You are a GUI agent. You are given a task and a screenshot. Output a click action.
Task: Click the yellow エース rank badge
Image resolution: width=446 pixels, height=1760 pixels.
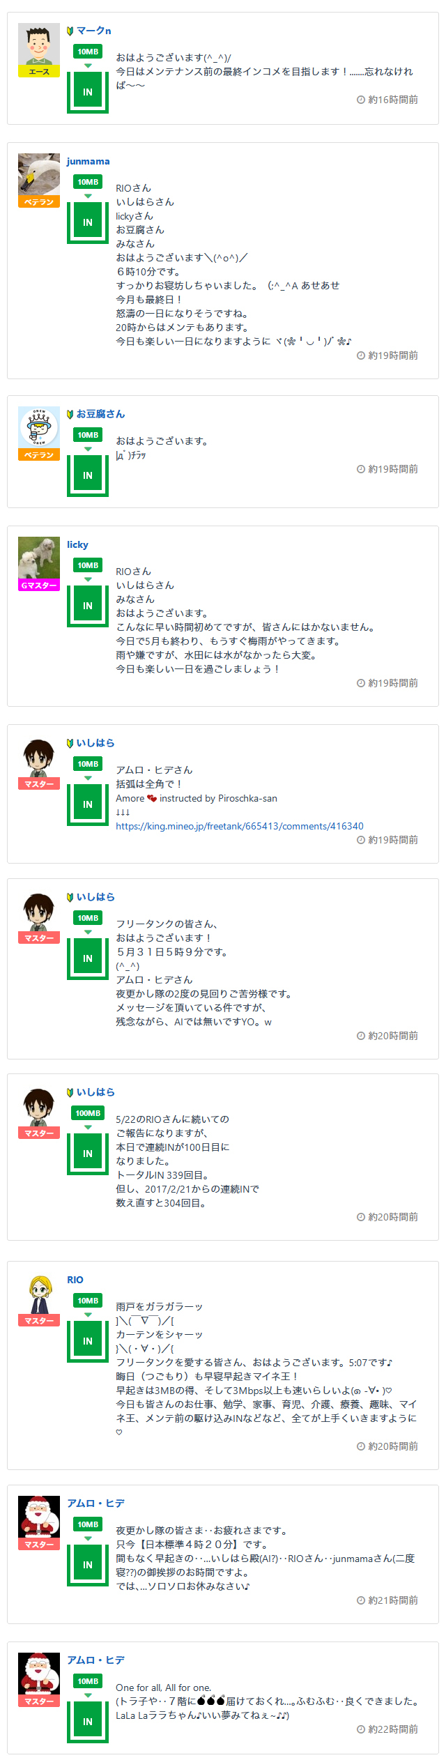tap(39, 72)
